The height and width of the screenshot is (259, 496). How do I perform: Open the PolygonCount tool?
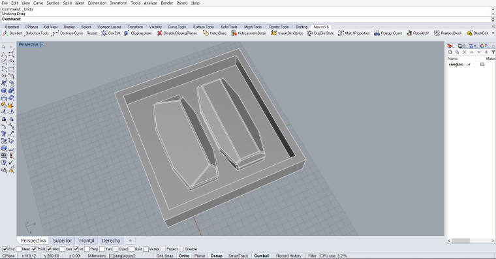coord(388,33)
